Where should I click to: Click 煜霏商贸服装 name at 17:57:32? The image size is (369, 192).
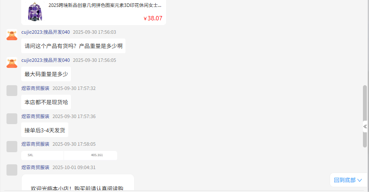(x=35, y=88)
